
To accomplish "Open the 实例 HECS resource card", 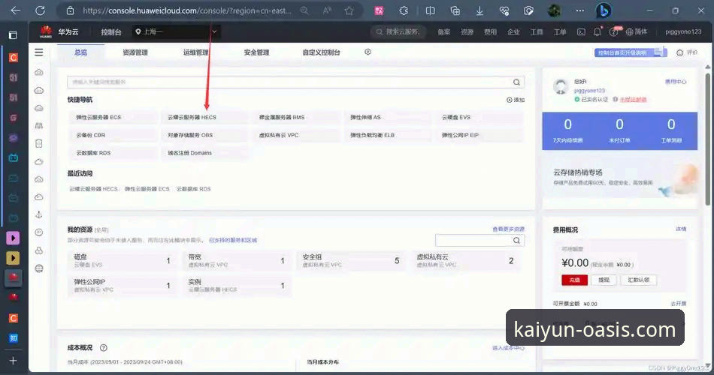I will pos(237,286).
